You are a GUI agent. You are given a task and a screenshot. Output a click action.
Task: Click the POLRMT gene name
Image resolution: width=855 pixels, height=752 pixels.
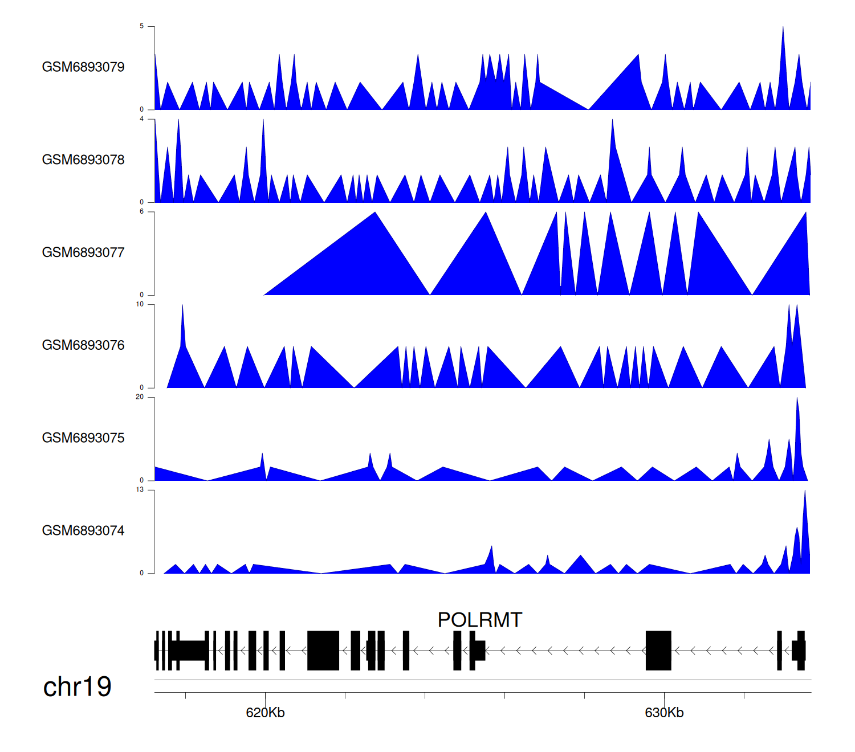(479, 620)
